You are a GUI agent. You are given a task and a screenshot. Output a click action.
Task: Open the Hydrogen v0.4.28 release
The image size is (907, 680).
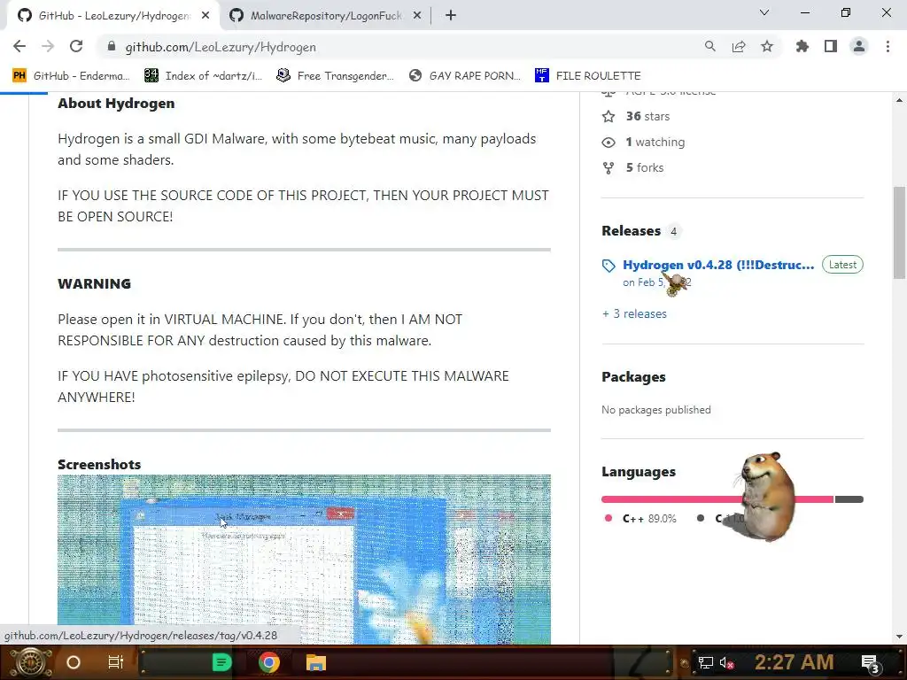coord(717,265)
